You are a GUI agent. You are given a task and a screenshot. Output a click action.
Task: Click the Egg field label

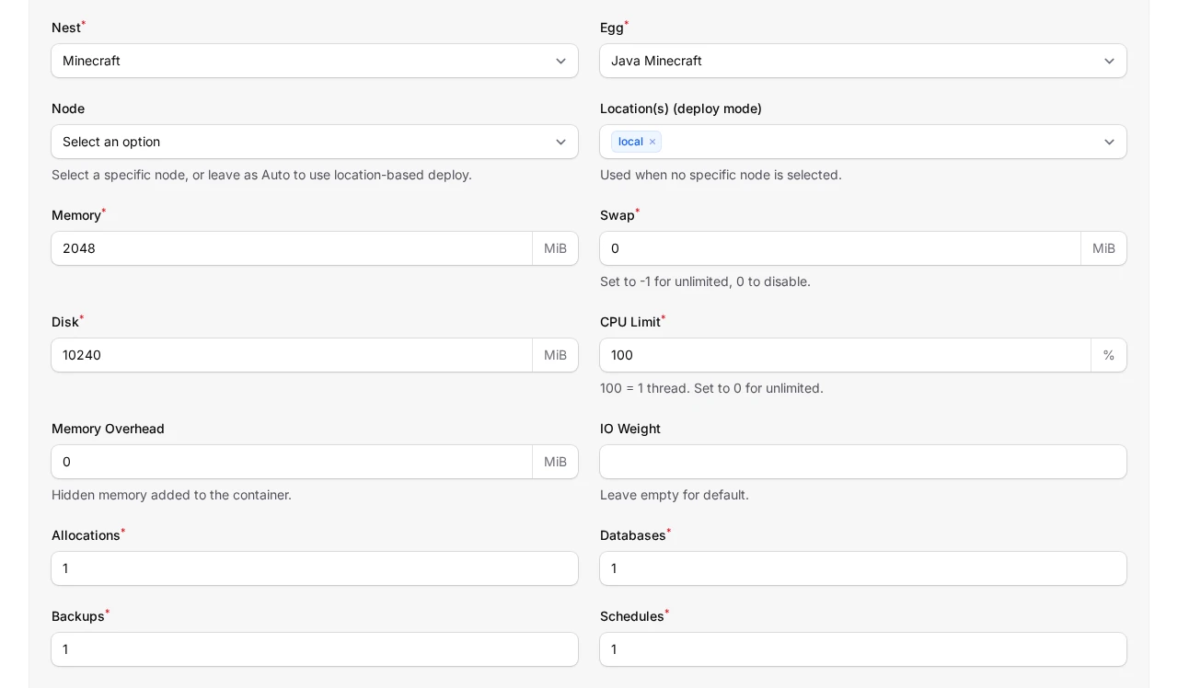tap(612, 28)
